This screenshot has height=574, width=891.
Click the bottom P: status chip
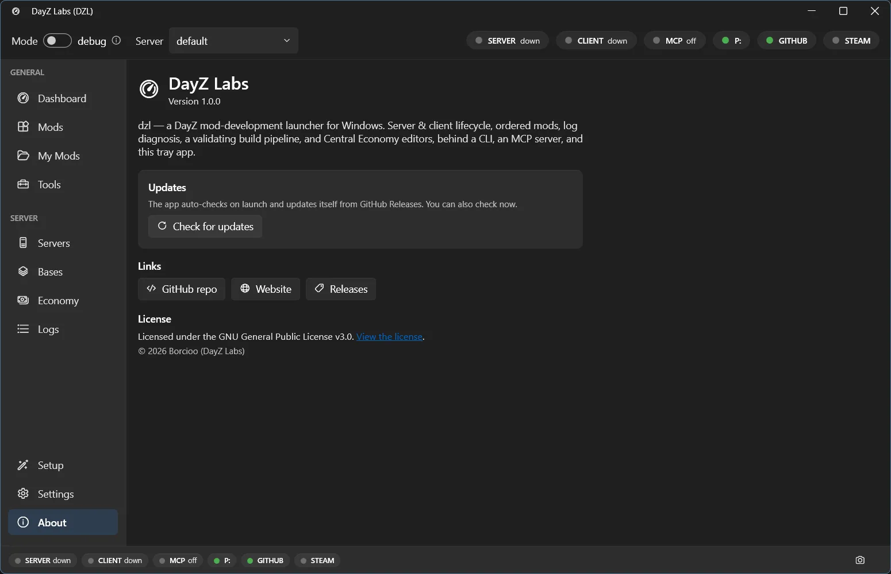(222, 560)
